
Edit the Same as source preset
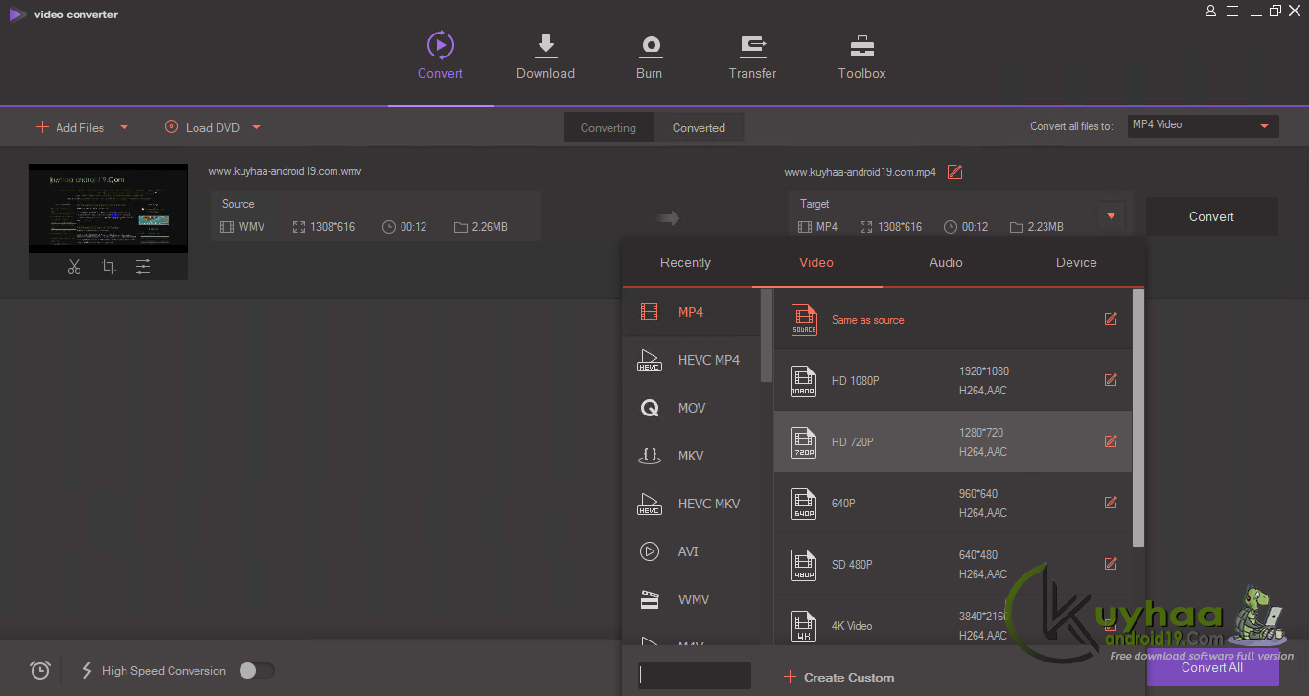[1111, 319]
